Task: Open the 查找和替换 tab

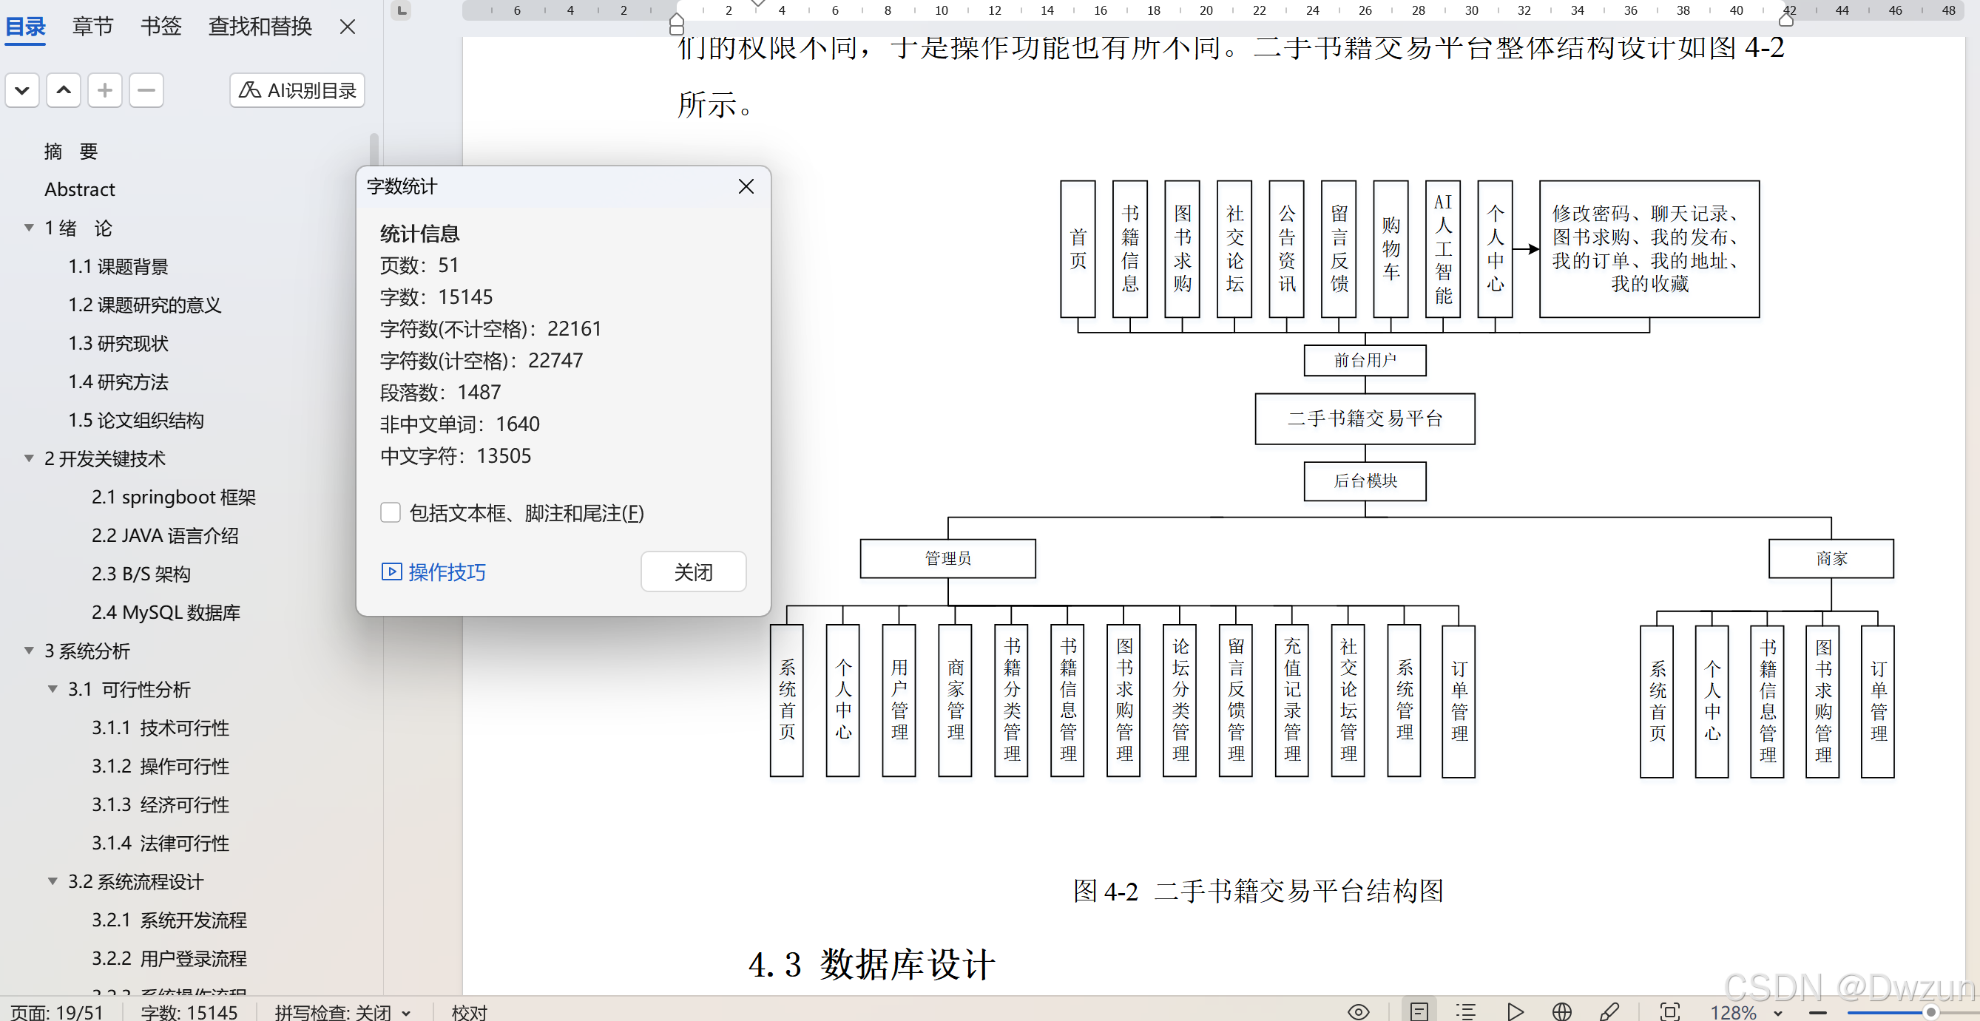Action: 260,26
